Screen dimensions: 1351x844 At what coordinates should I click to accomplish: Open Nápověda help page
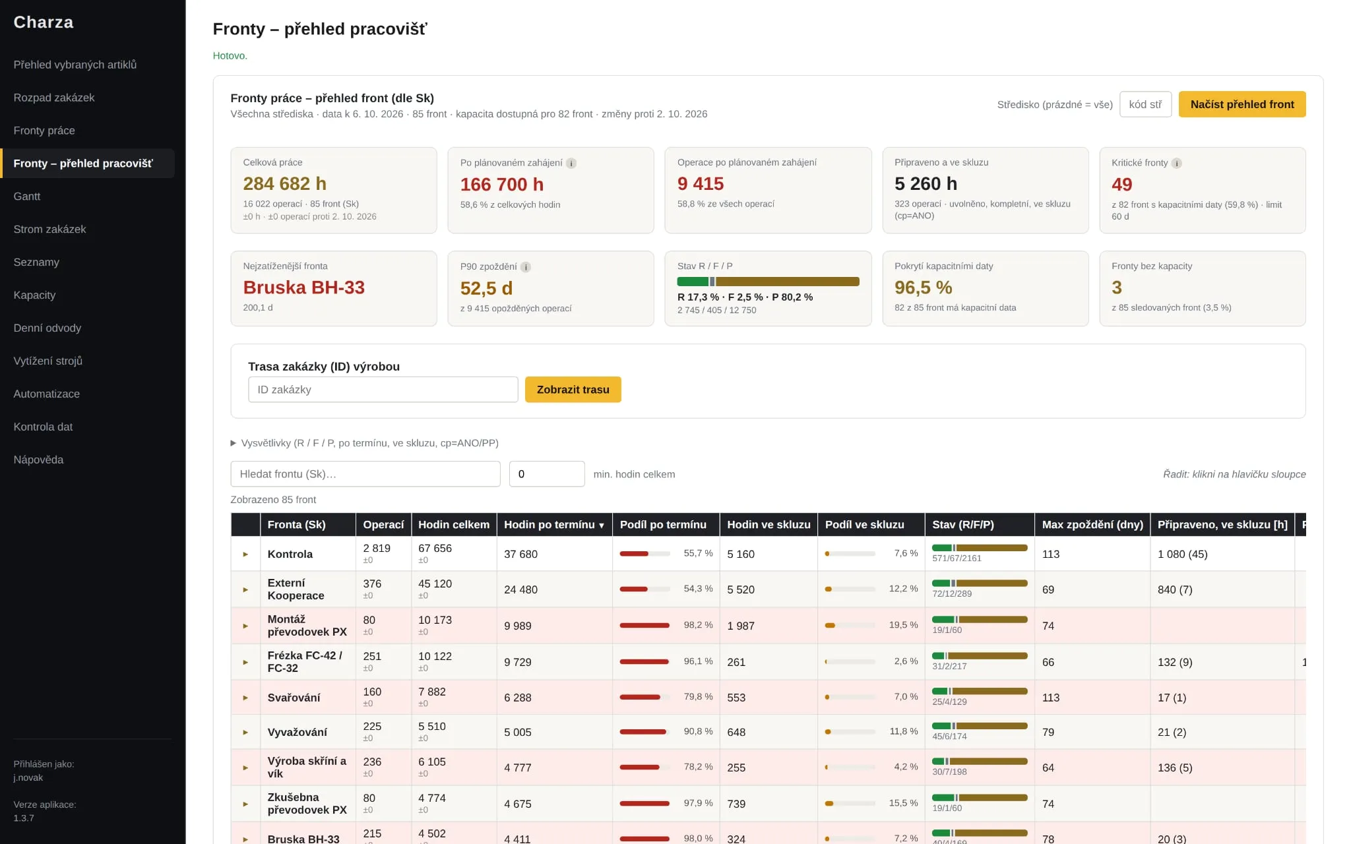[x=88, y=460]
